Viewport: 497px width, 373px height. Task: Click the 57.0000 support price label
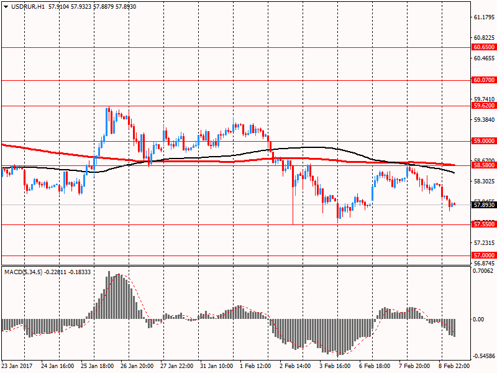point(483,256)
